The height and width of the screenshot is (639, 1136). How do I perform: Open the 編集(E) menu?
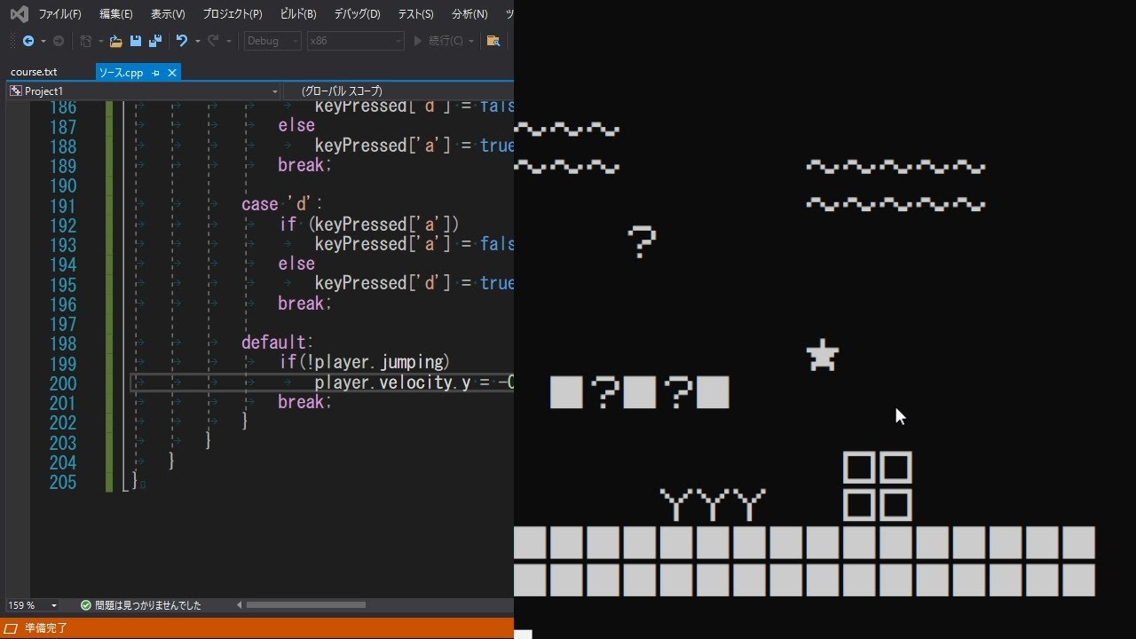point(116,14)
